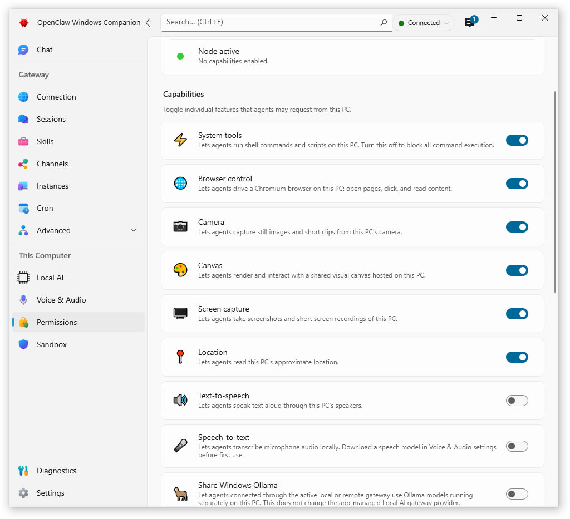The image size is (570, 519).
Task: Click the Speech-to-text microphone icon
Action: coord(180,446)
